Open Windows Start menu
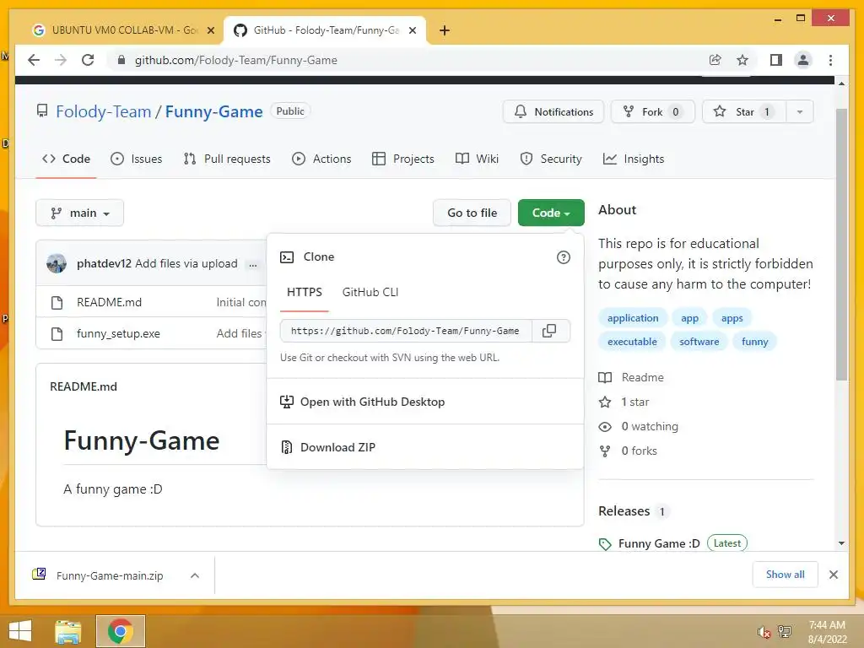The width and height of the screenshot is (864, 648). 20,631
